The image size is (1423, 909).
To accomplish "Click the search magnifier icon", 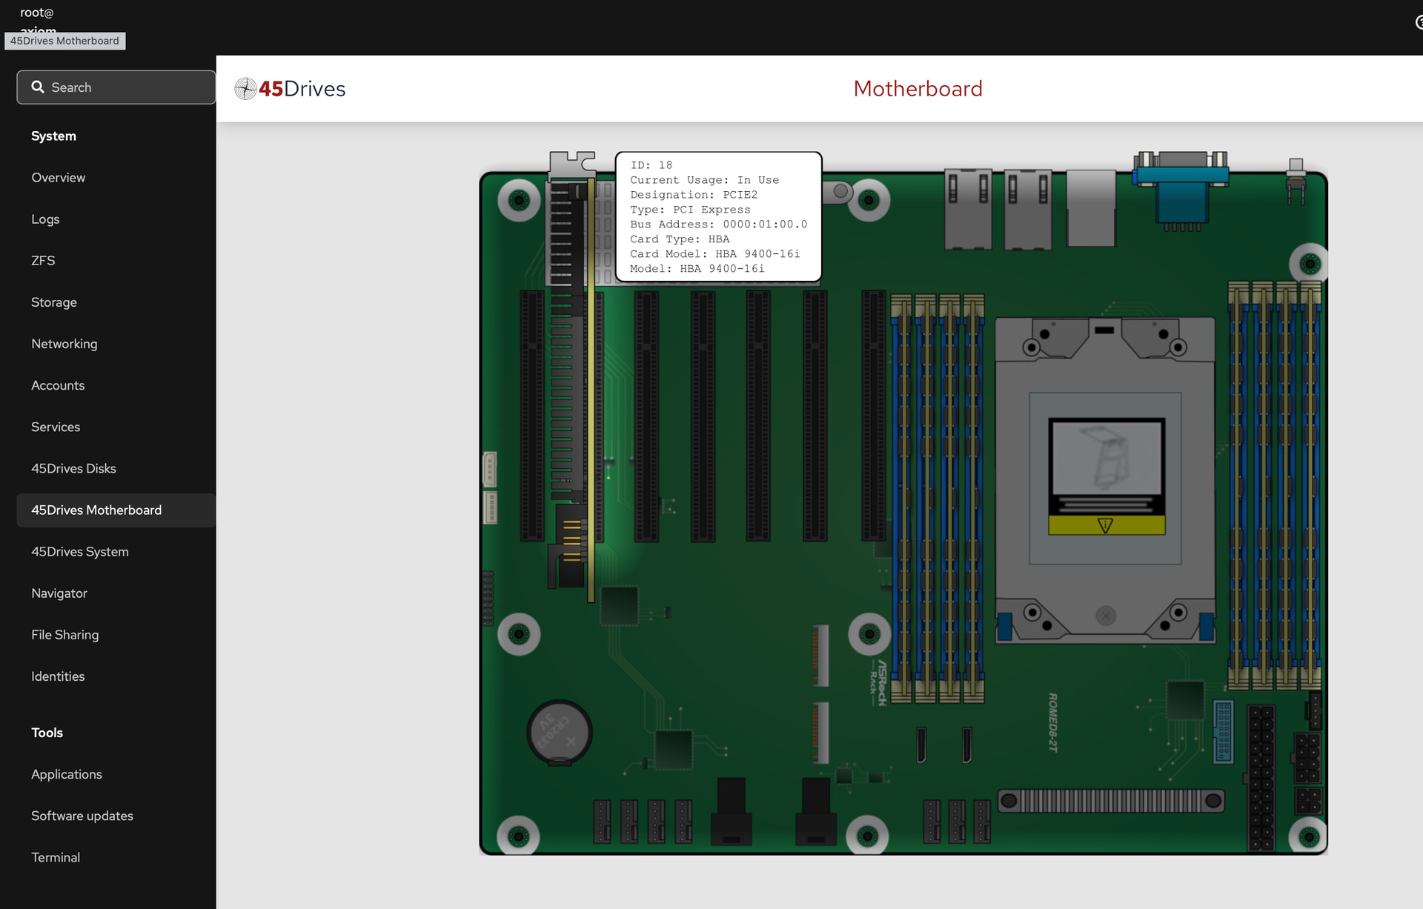I will (38, 87).
